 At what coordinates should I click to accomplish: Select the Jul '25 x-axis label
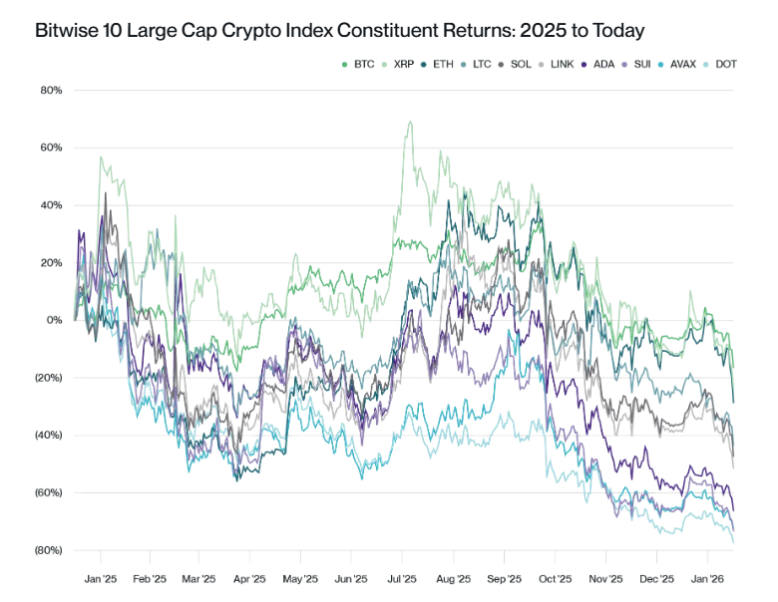[x=401, y=578]
